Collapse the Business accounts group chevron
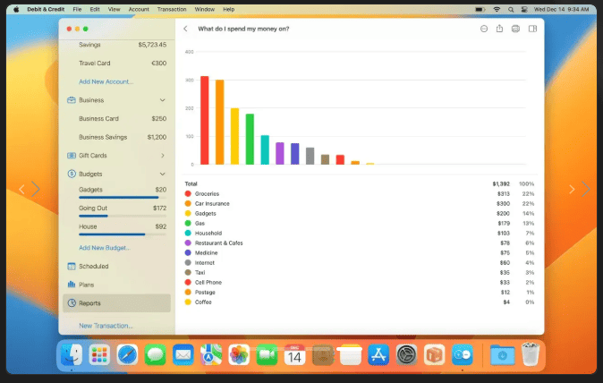This screenshot has height=383, width=603. point(163,100)
